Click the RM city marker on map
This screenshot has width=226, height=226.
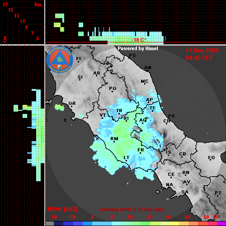coord(114,141)
